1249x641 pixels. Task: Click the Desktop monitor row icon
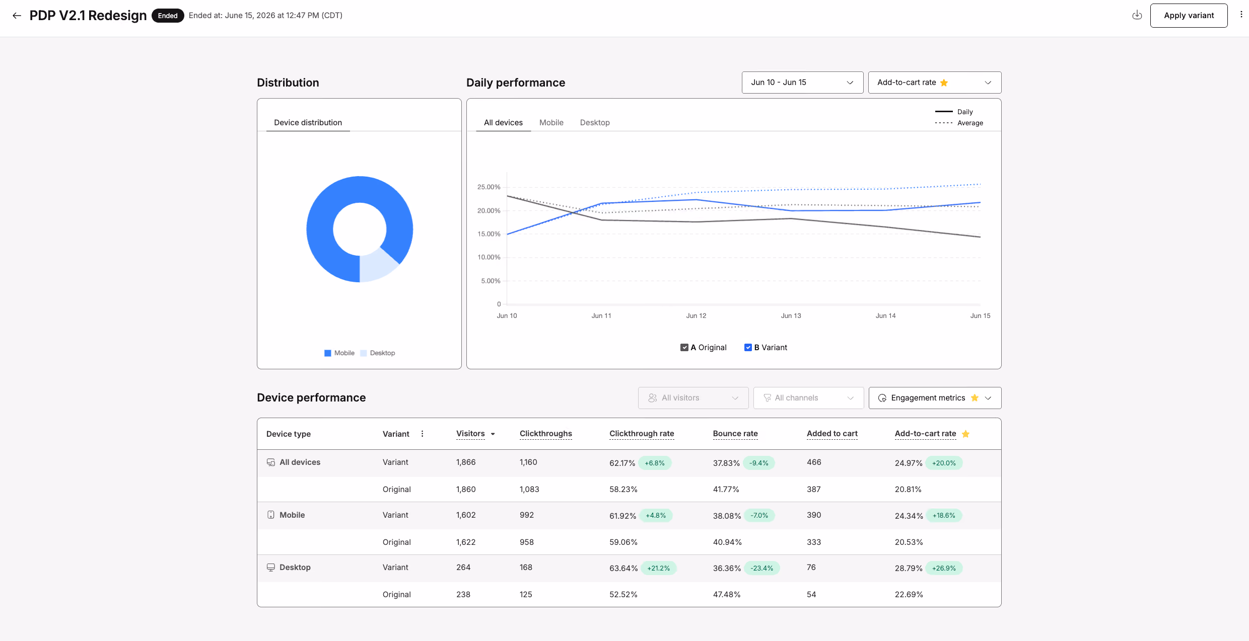click(x=271, y=568)
